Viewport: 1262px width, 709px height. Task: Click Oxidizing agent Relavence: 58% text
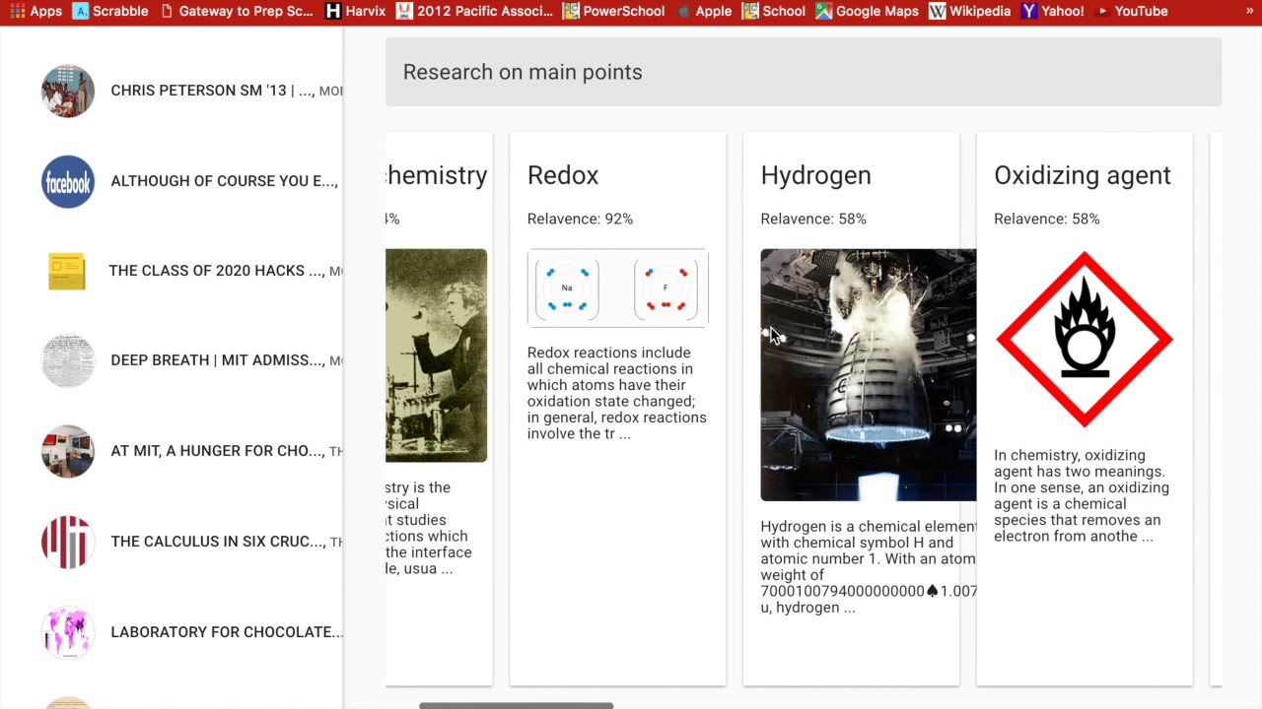coord(1047,219)
